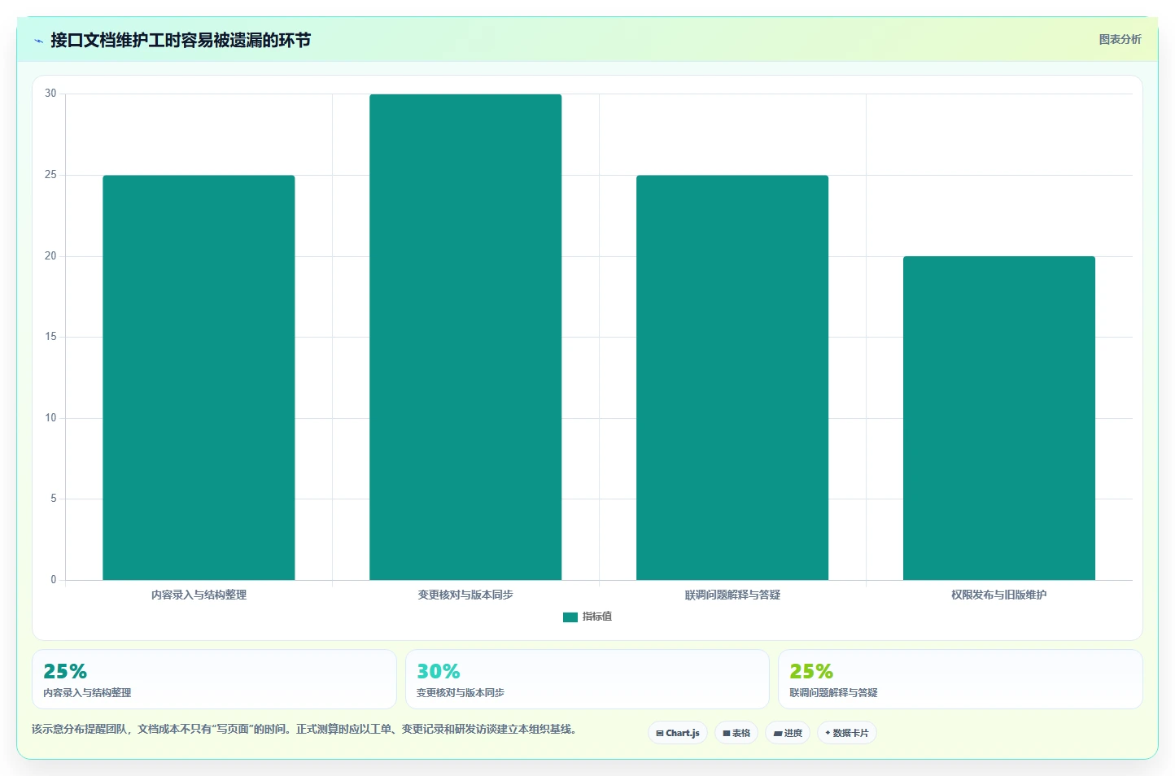Image resolution: width=1175 pixels, height=776 pixels.
Task: Click the 变更核对与版本同步 bar in chart
Action: coord(465,337)
